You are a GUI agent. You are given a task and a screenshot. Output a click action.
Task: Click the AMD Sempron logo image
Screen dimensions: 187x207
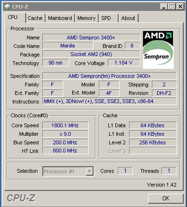pyautogui.click(x=158, y=50)
